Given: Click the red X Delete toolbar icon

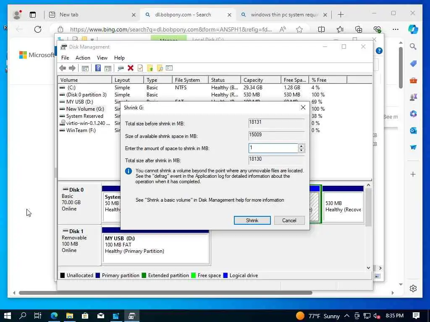Looking at the screenshot, I should point(131,68).
